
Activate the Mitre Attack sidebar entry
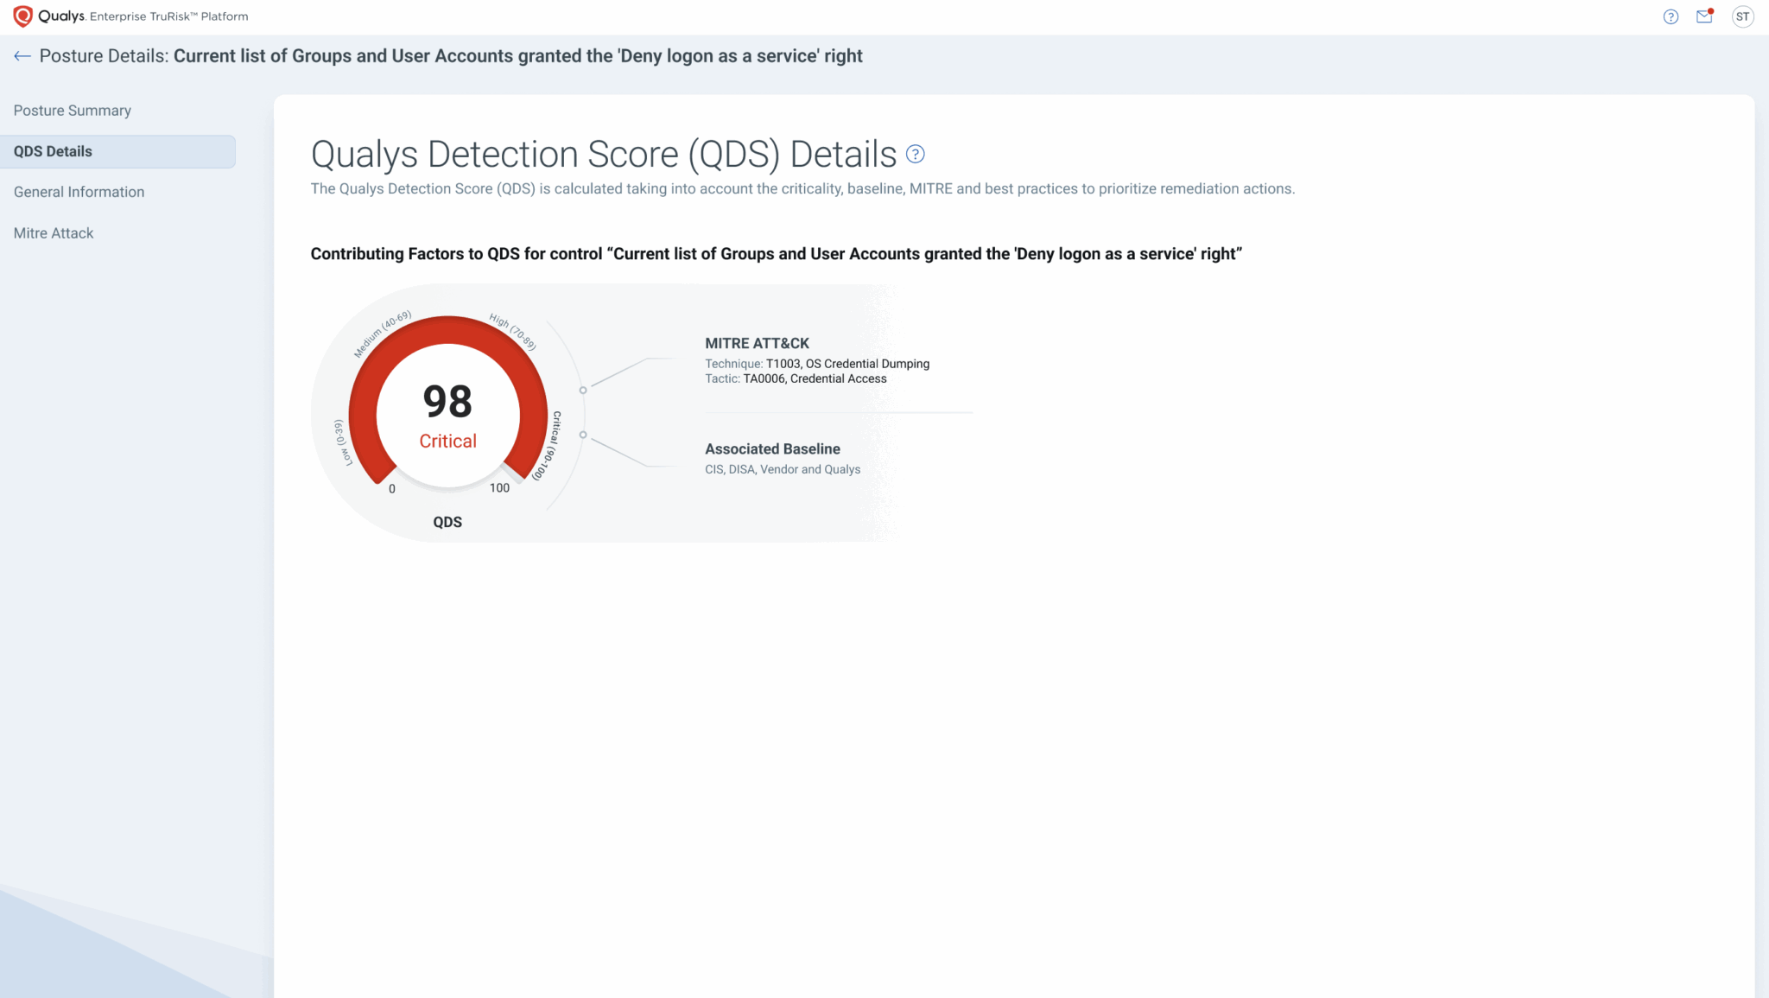[x=53, y=232]
